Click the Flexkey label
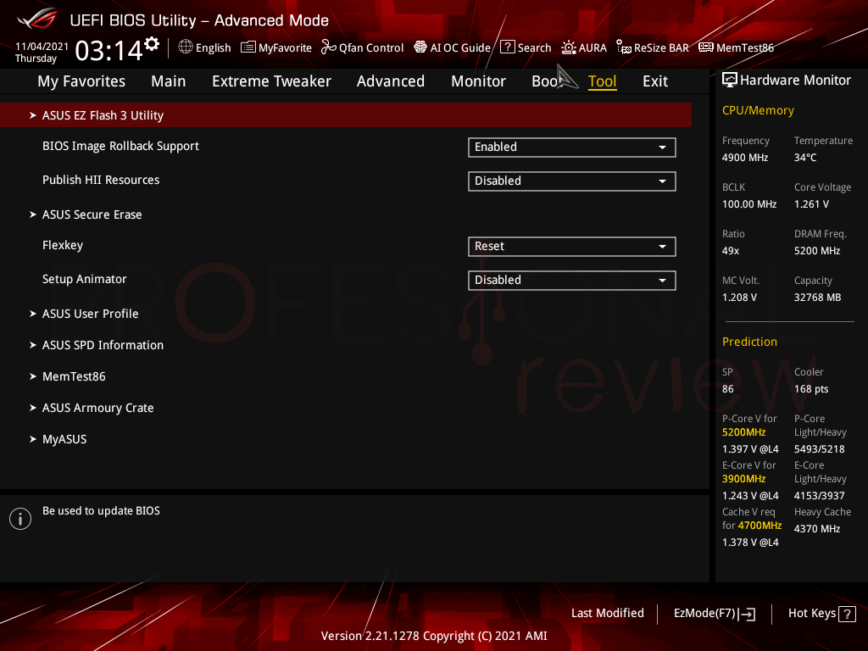Image resolution: width=868 pixels, height=651 pixels. (63, 245)
